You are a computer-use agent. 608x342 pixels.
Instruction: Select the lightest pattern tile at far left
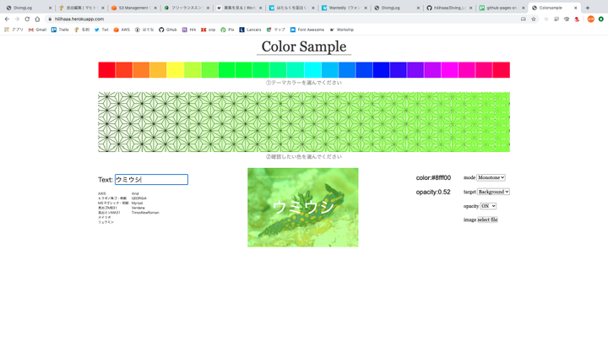click(x=106, y=122)
